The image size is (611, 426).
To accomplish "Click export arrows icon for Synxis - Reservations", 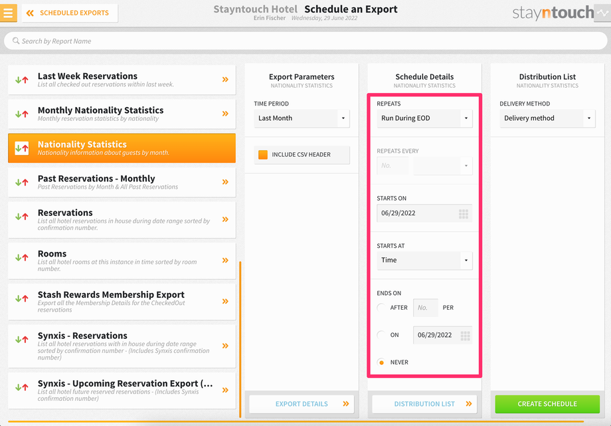I will [21, 340].
